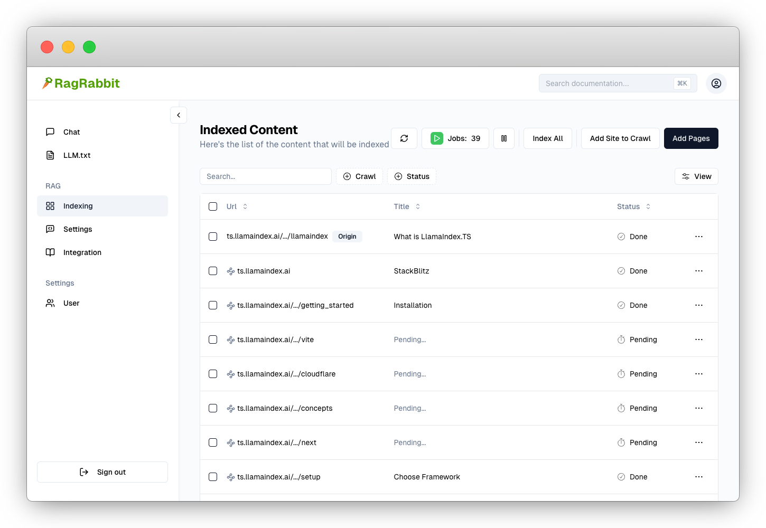Click the Origin badge on llamaindex row
Viewport: 766px width, 528px height.
pyautogui.click(x=347, y=237)
